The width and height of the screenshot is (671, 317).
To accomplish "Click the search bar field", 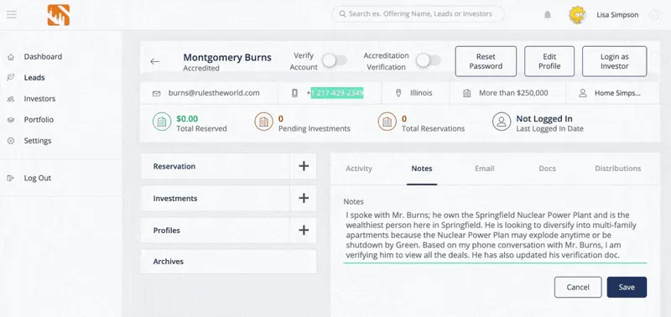I will 418,14.
